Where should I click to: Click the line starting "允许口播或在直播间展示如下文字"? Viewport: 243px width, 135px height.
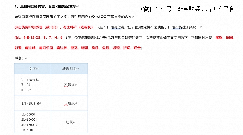pyautogui.click(x=73, y=17)
